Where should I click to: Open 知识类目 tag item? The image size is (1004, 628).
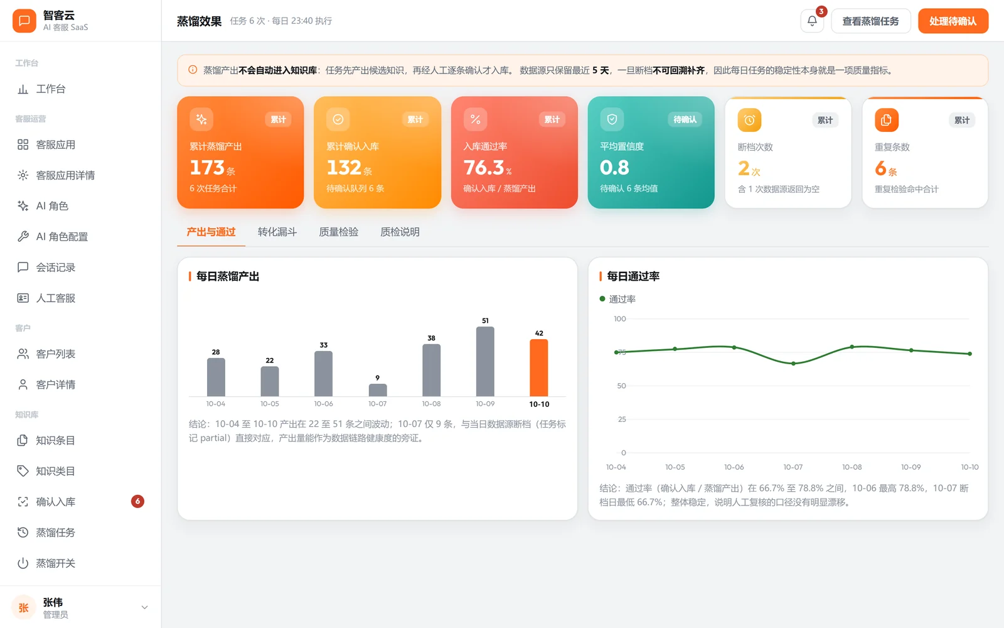80,471
